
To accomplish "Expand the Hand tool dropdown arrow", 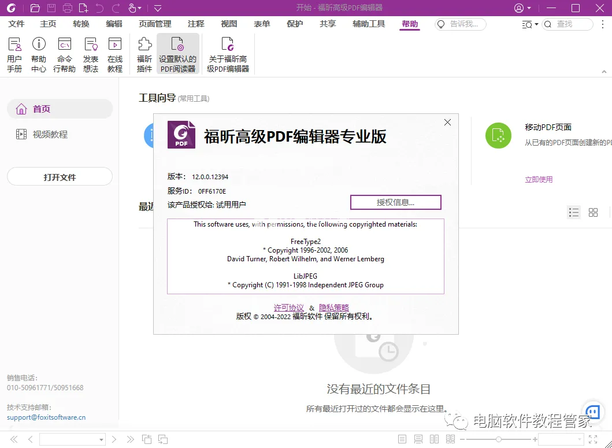I will coord(140,8).
